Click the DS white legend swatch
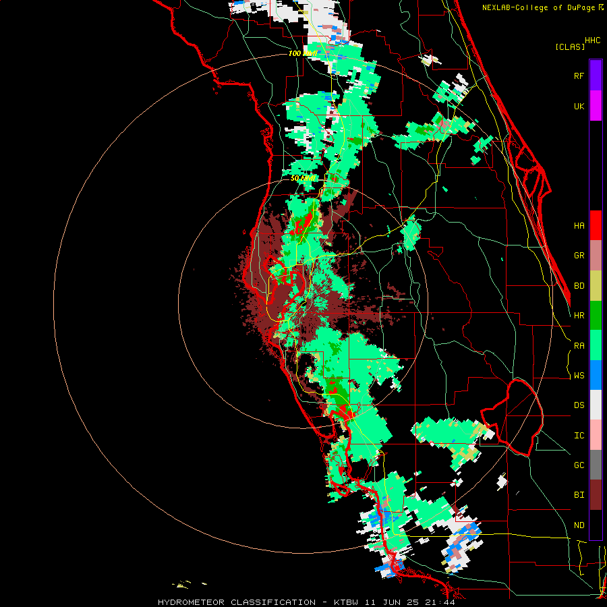 (x=596, y=405)
